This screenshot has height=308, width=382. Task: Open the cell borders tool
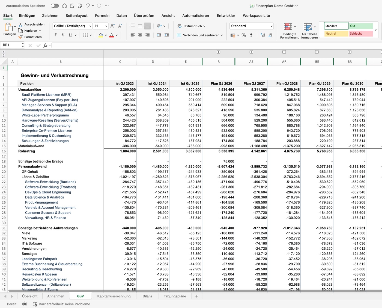coord(85,35)
